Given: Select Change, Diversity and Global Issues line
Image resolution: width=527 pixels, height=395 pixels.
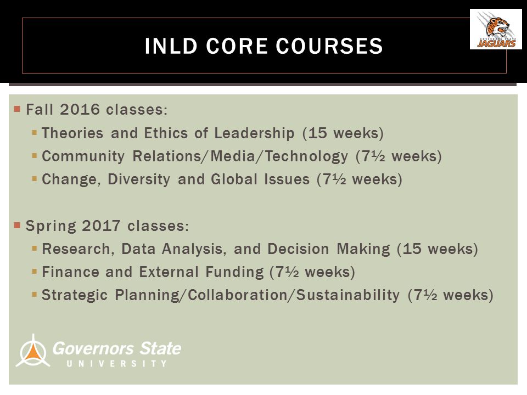Looking at the screenshot, I should point(222,179).
